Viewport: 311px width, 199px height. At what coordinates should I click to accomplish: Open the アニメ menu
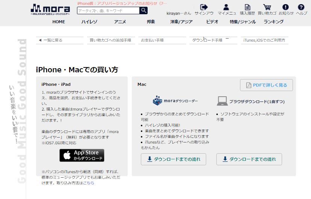[120, 22]
